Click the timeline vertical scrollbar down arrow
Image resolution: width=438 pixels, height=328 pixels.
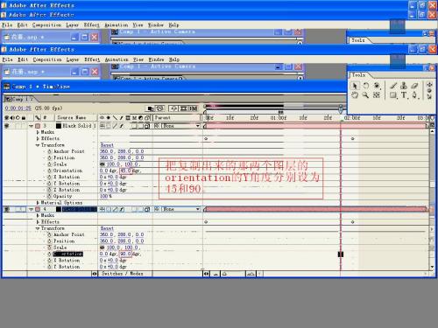point(432,267)
